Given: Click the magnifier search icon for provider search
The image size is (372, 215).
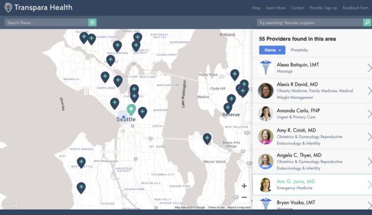Looking at the screenshot, I should (367, 22).
